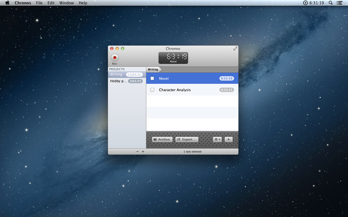Image resolution: width=348 pixels, height=217 pixels.
Task: Open Spotlight search magnifier
Action: tap(331, 3)
